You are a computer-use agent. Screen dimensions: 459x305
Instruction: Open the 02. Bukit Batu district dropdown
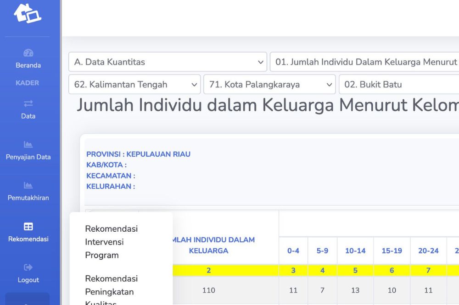coord(398,84)
